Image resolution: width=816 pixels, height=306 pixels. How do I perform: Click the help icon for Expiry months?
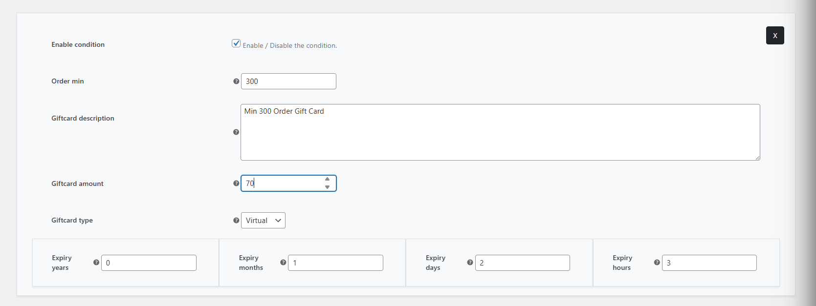click(283, 263)
